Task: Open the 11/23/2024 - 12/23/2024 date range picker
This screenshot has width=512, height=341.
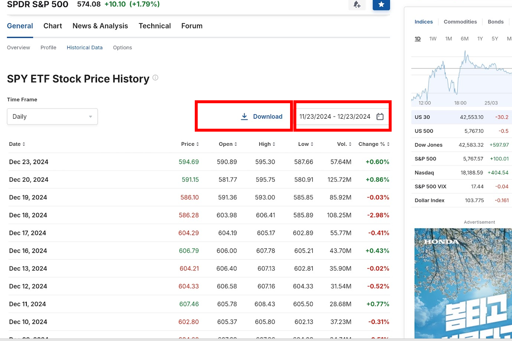Action: pyautogui.click(x=342, y=117)
